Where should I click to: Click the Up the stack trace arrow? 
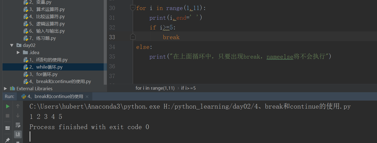click(x=18, y=106)
